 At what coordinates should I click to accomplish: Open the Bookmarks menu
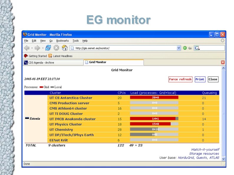pos(62,41)
